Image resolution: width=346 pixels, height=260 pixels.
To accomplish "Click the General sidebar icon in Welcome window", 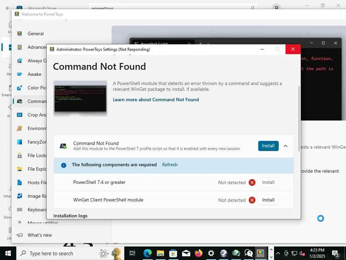I will pos(20,34).
